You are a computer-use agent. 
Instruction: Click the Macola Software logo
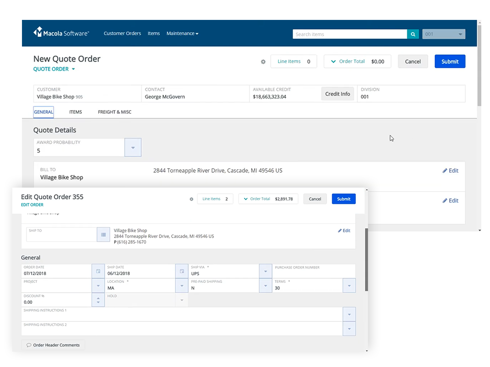[x=61, y=33]
